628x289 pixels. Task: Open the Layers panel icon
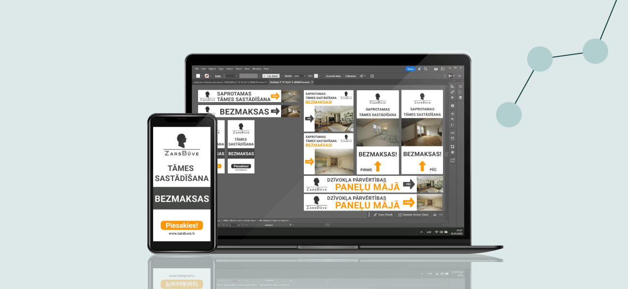point(460,98)
